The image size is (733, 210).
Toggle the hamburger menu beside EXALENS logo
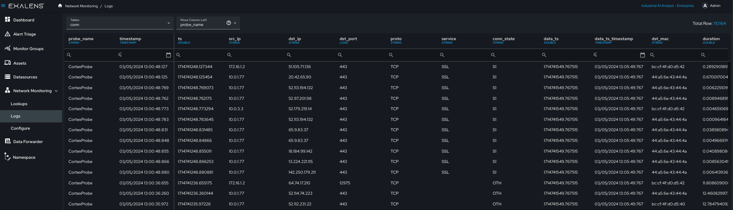tap(3, 6)
